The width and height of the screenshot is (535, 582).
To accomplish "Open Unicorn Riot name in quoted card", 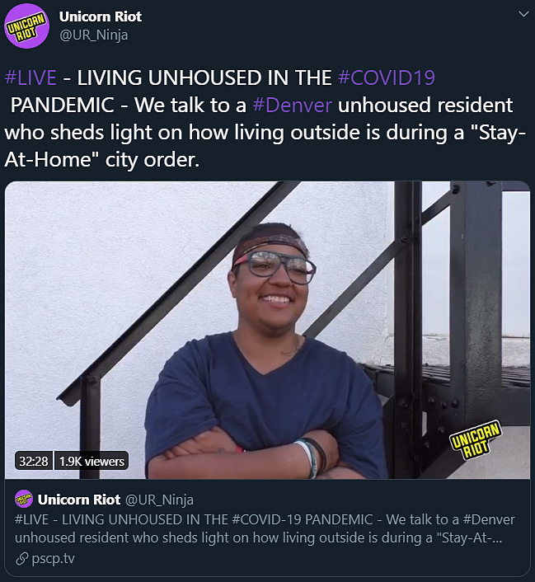I will point(79,500).
